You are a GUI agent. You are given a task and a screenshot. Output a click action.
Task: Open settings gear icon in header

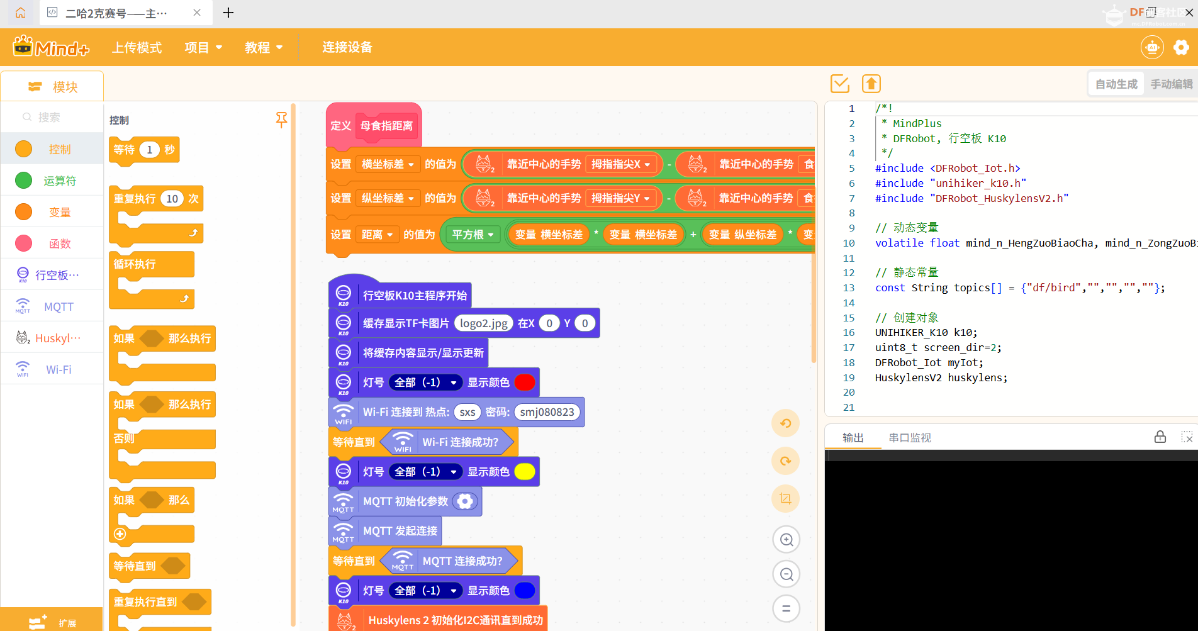[x=1181, y=47]
